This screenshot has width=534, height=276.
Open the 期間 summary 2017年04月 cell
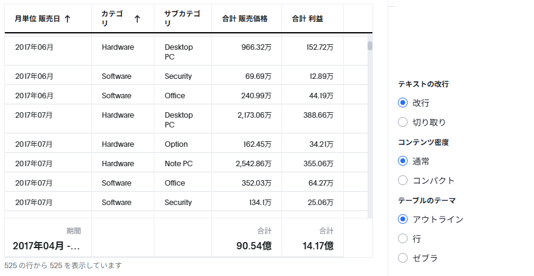click(x=48, y=238)
